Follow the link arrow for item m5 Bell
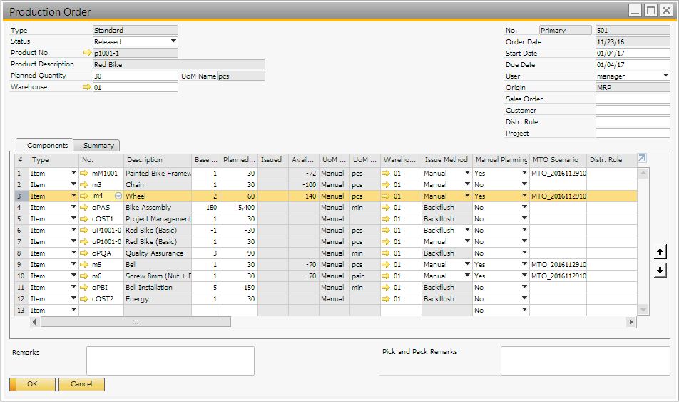The height and width of the screenshot is (402, 679). pos(85,265)
